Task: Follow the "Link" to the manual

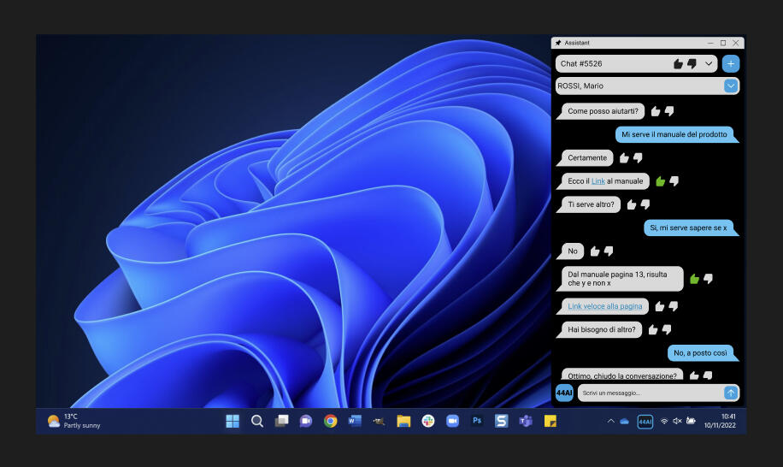Action: [x=598, y=181]
